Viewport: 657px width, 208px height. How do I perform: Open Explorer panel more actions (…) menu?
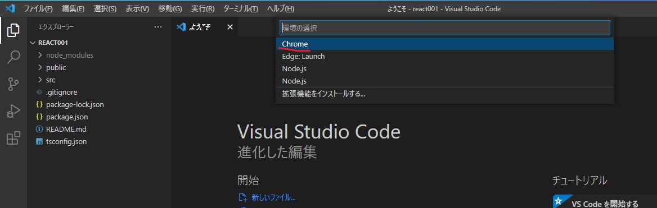point(158,27)
